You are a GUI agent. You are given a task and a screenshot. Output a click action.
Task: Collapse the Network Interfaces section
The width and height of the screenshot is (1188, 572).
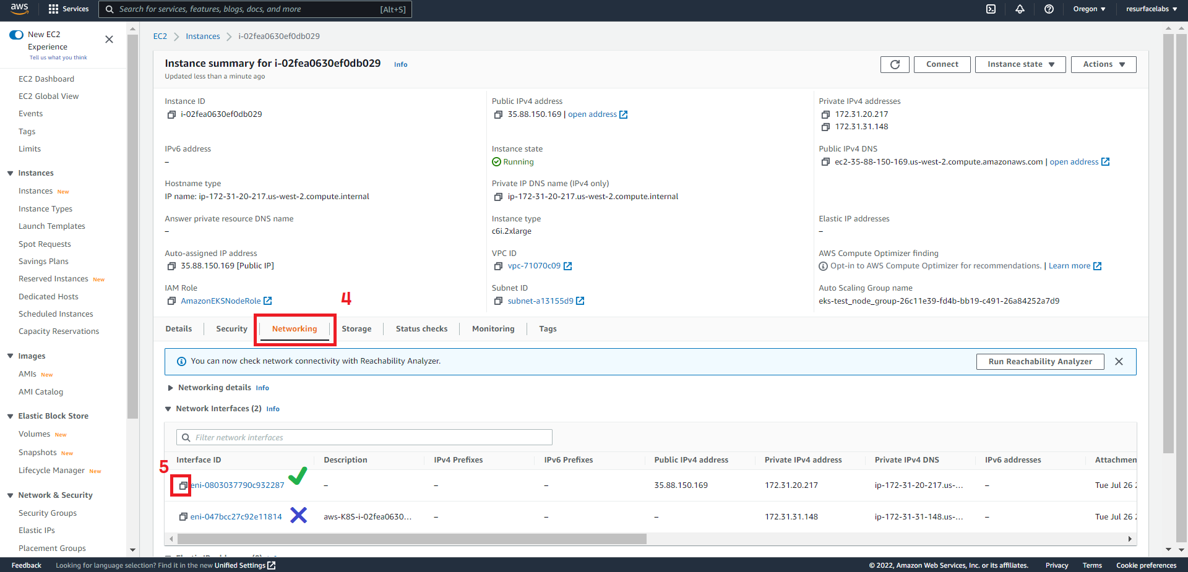[168, 409]
